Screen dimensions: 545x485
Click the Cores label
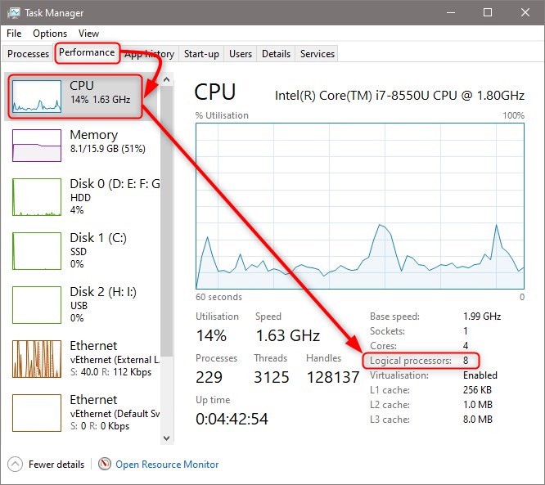tap(383, 346)
